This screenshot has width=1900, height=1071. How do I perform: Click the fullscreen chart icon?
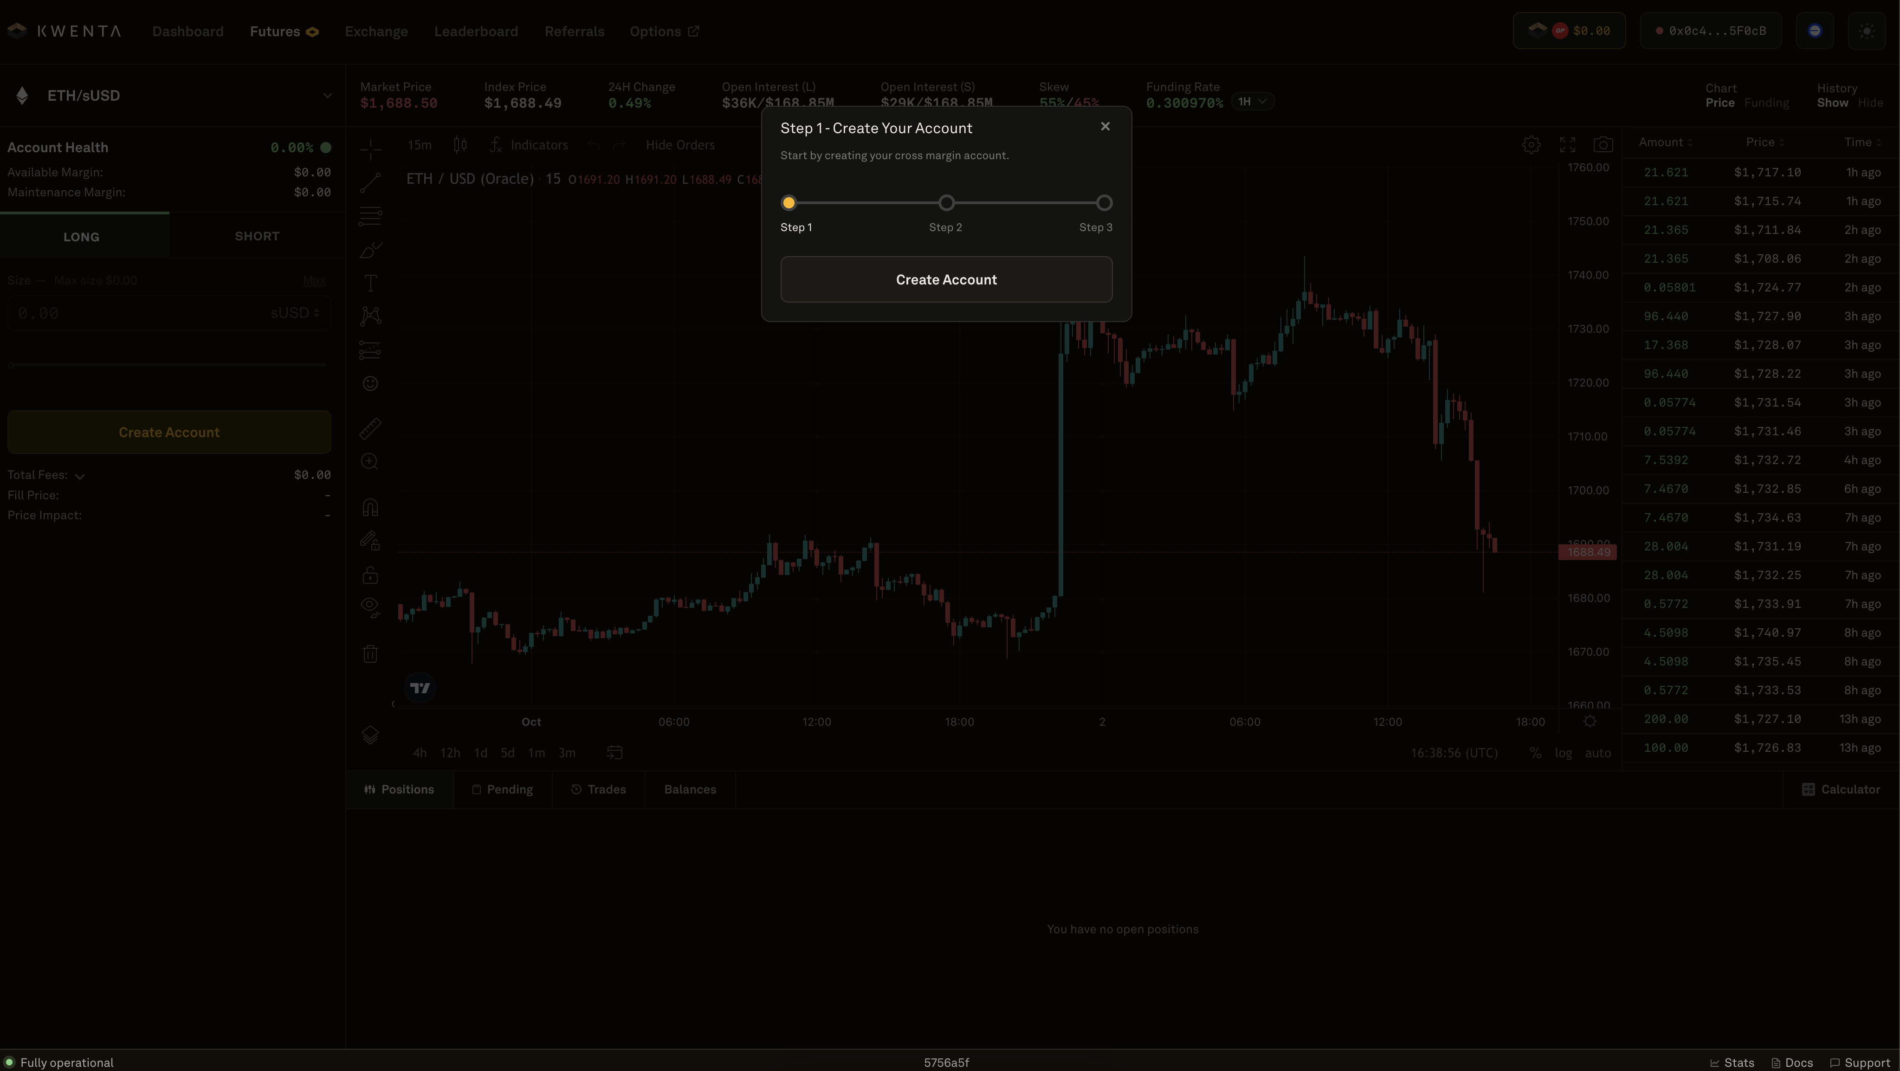coord(1567,145)
